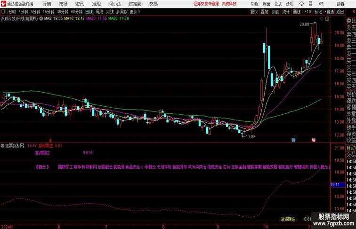356x229 pixels.
Task: Click the 统计 toolbar button
Action: [x=286, y=12]
